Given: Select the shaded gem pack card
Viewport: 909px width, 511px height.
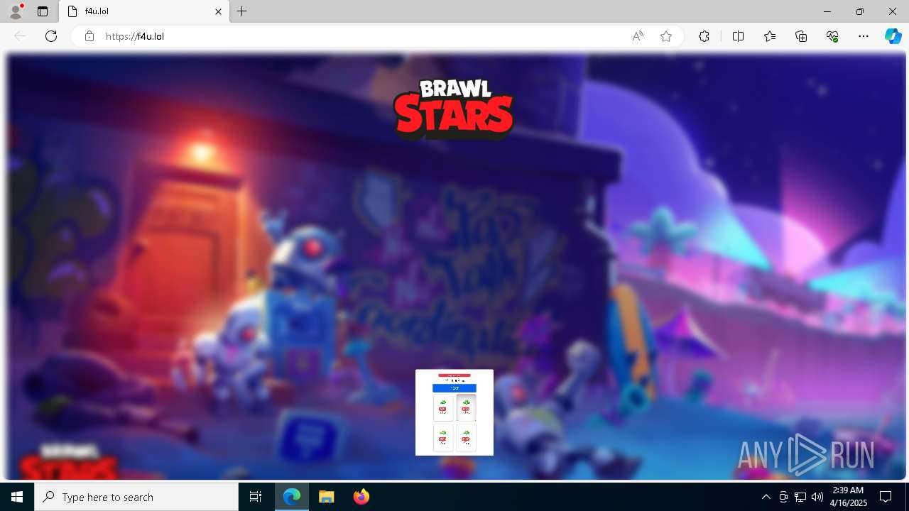Looking at the screenshot, I should [466, 407].
